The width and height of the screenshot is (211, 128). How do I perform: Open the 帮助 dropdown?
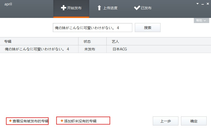pyautogui.click(x=201, y=20)
